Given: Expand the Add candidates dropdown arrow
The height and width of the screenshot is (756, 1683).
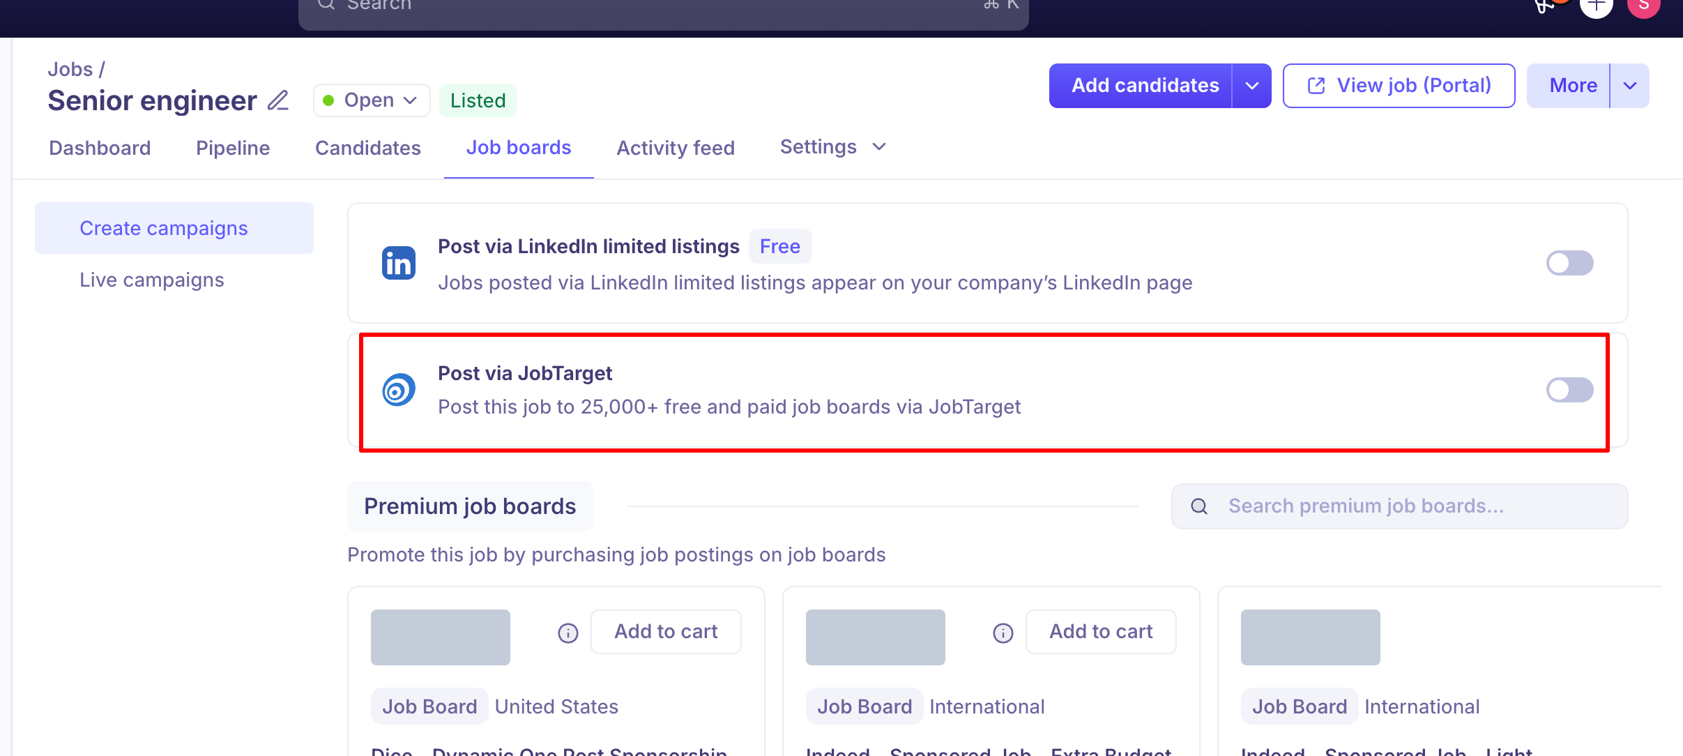Looking at the screenshot, I should click(1252, 86).
